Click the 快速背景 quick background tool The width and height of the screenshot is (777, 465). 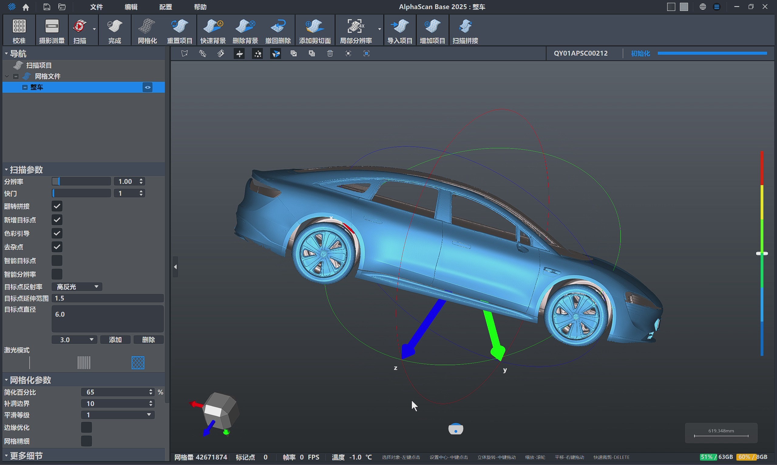[213, 30]
